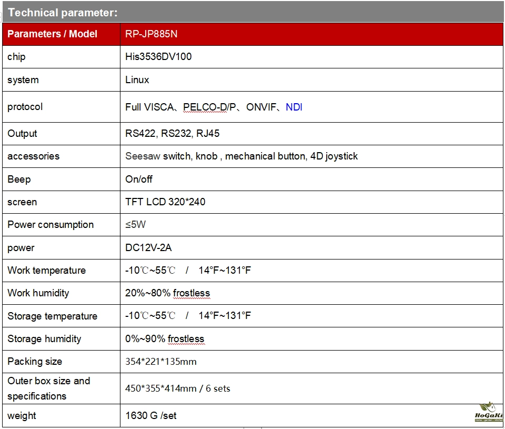Select the DC12V-2A power value
This screenshot has height=429, width=505.
[x=148, y=248]
